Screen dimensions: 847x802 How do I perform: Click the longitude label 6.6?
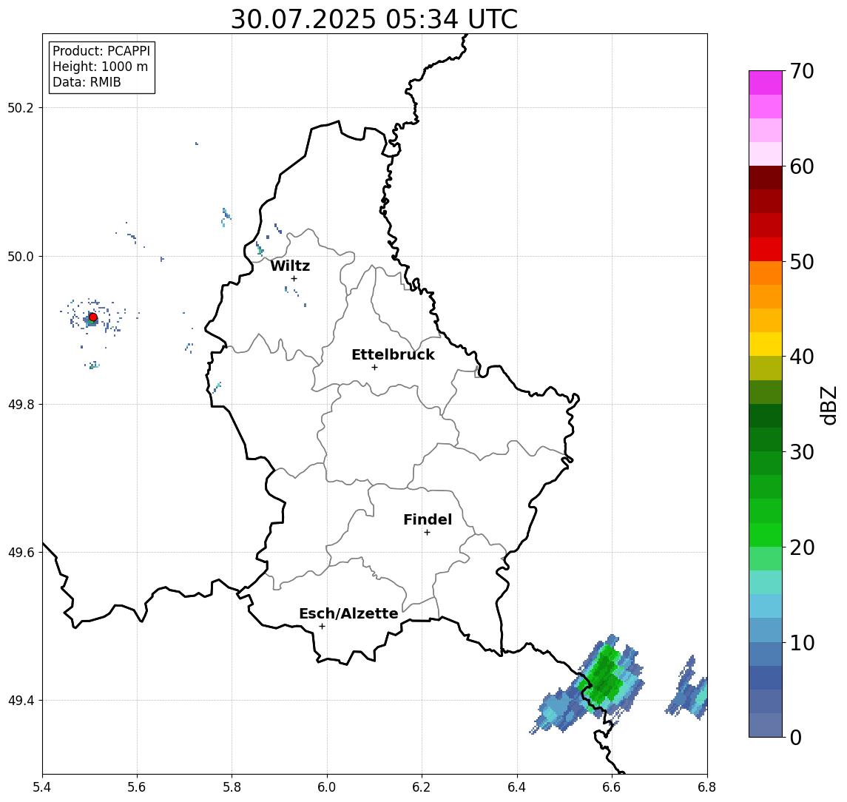click(x=612, y=787)
